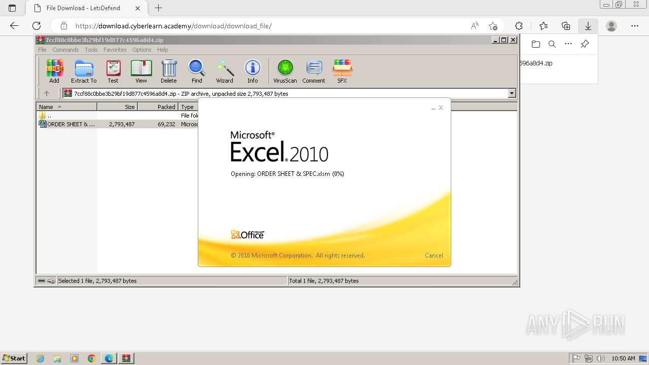Viewport: 649px width, 365px height.
Task: Select File Download - LetsDefend tab
Action: click(86, 8)
